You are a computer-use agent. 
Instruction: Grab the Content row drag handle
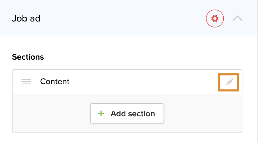click(x=26, y=82)
